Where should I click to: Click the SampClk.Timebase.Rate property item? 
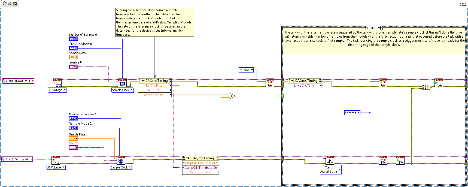click(x=201, y=163)
